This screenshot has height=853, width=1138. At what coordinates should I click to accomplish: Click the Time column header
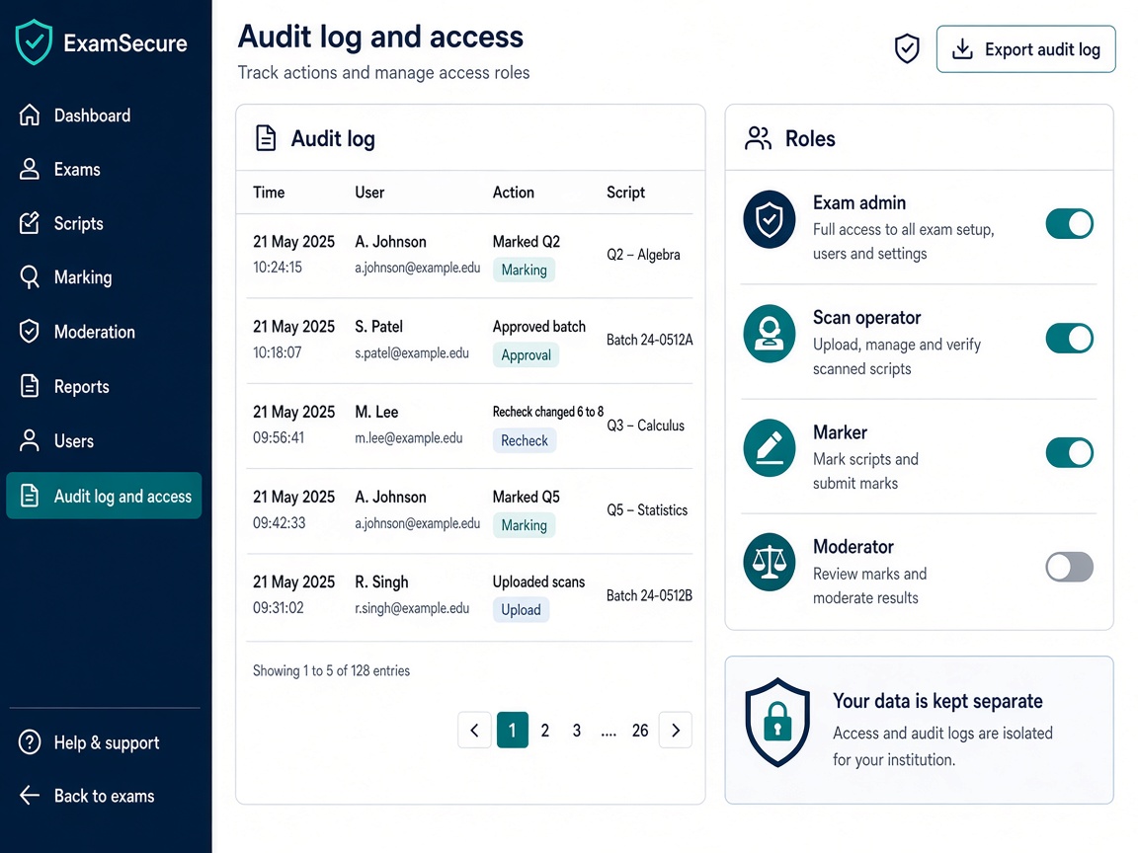click(x=269, y=193)
